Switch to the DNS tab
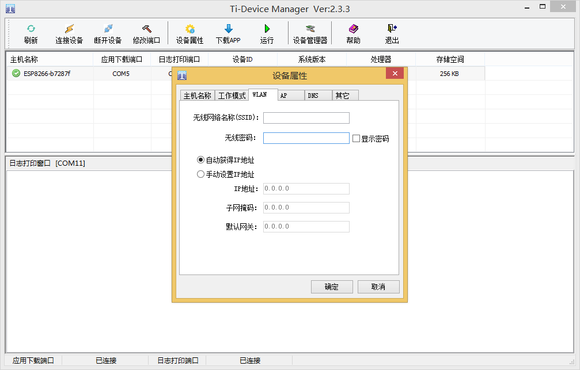Image resolution: width=580 pixels, height=370 pixels. pos(318,96)
